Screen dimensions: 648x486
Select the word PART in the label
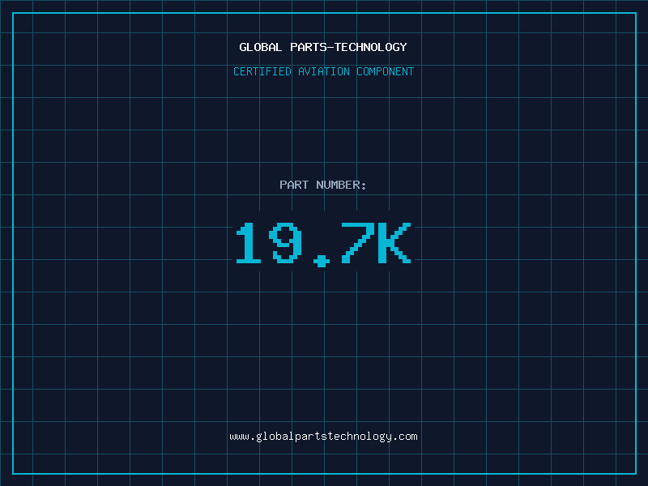[294, 185]
